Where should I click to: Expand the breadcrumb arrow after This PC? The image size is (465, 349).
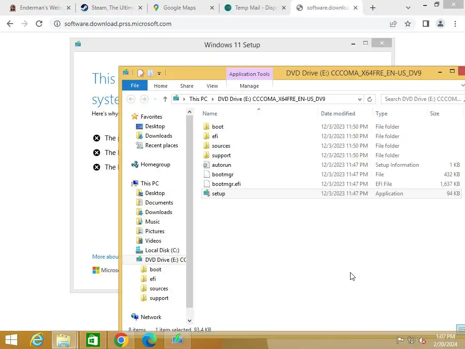[213, 99]
